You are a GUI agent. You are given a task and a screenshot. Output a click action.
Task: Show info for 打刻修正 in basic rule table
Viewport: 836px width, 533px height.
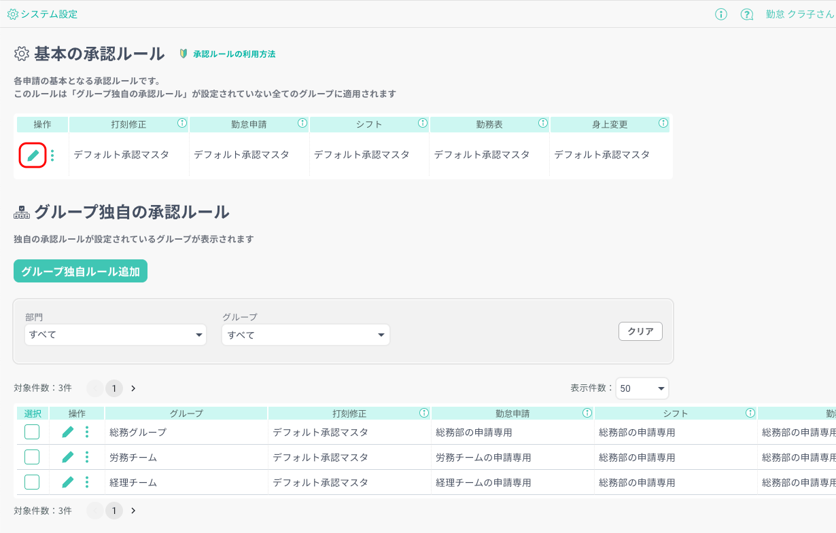[181, 124]
